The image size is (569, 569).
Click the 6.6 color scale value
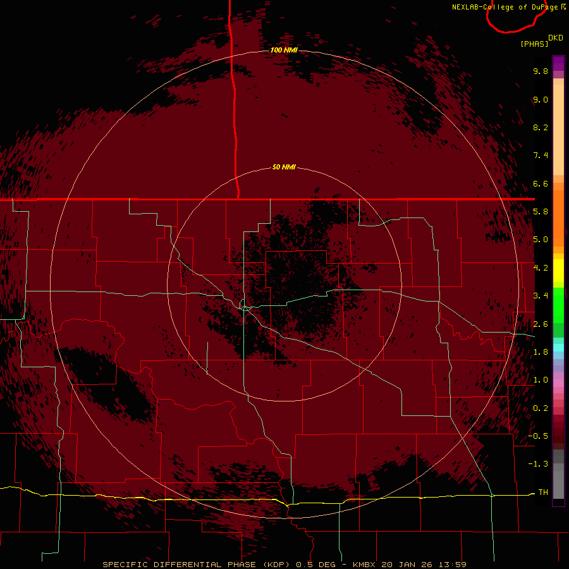click(x=541, y=183)
